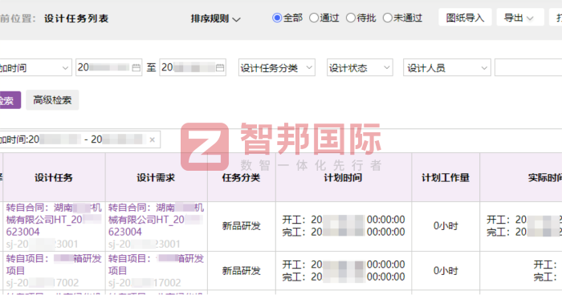Image resolution: width=562 pixels, height=295 pixels.
Task: Focus the start date input field
Action: click(x=109, y=67)
